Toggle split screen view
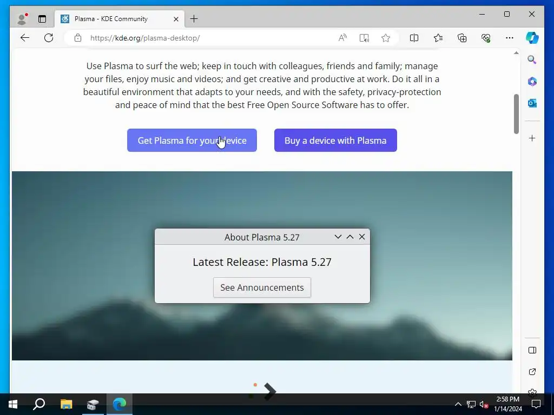Image resolution: width=554 pixels, height=415 pixels. pos(414,38)
